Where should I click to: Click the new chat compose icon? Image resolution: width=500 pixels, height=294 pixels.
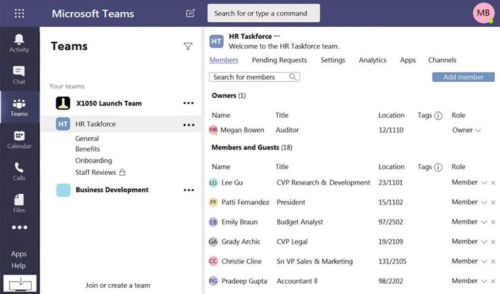tap(190, 13)
